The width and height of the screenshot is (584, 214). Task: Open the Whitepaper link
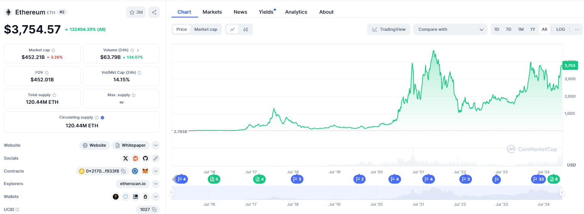pyautogui.click(x=131, y=145)
